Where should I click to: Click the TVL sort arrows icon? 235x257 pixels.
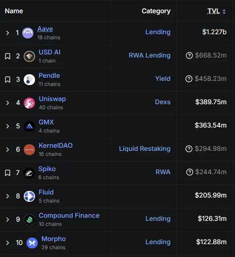coord(224,12)
